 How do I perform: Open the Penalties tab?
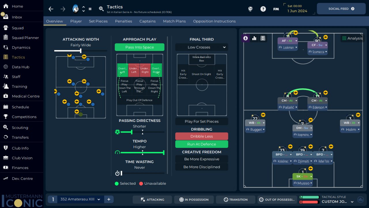pyautogui.click(x=123, y=21)
